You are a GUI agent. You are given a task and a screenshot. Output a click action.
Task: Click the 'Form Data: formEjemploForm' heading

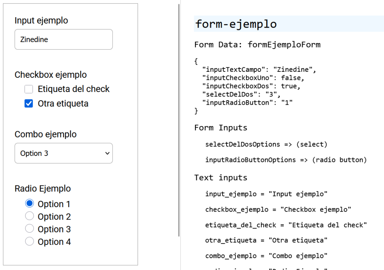(x=257, y=45)
